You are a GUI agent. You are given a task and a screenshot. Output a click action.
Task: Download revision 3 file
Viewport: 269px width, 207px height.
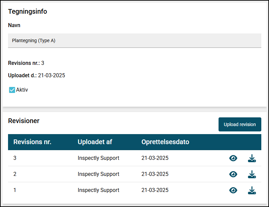tap(252, 158)
